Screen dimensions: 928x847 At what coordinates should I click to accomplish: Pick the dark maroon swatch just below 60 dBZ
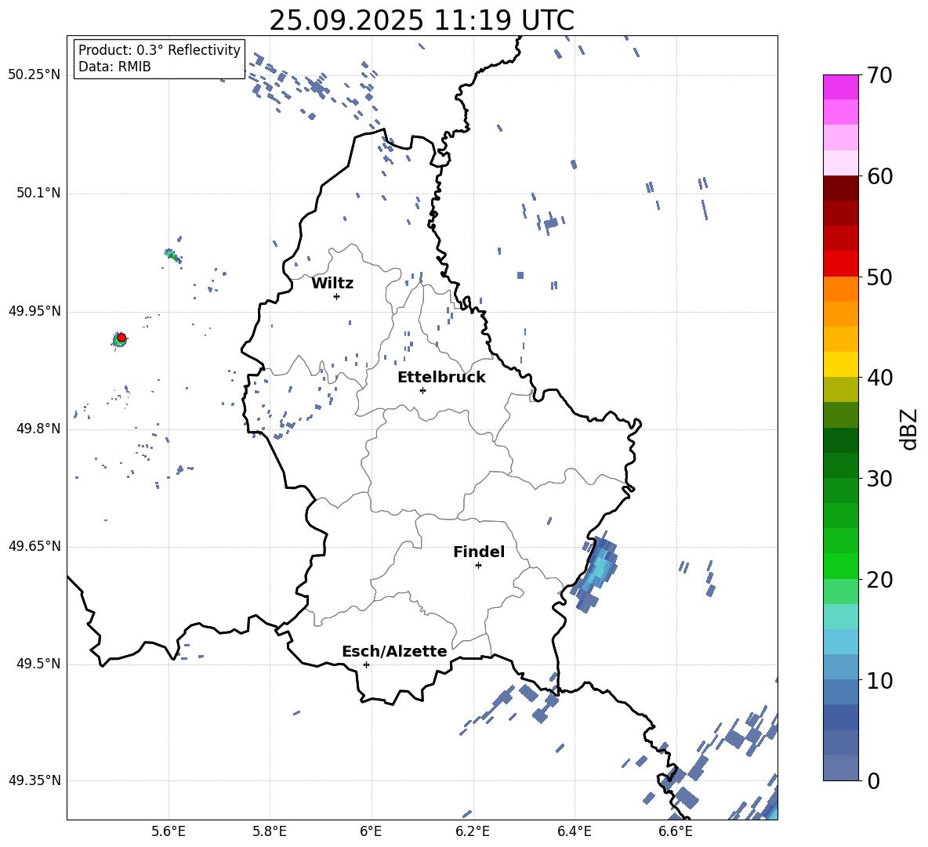pos(840,188)
